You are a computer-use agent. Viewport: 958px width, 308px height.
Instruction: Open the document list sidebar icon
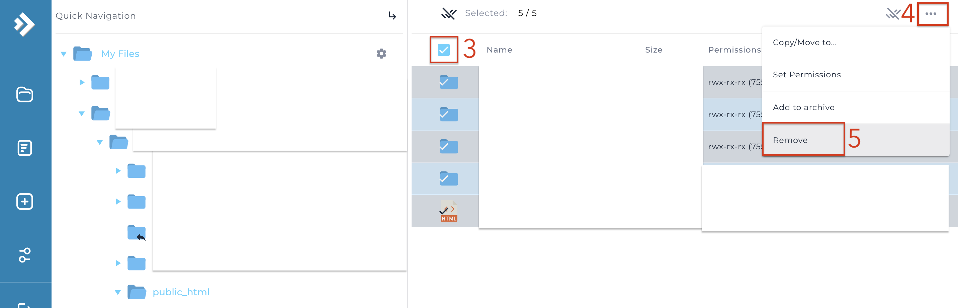click(x=24, y=148)
